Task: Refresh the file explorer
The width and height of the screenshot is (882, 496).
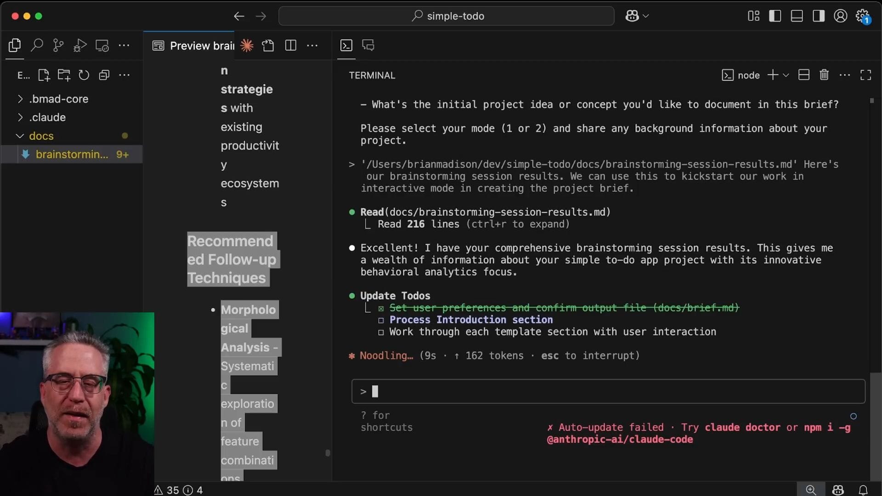Action: click(x=84, y=75)
